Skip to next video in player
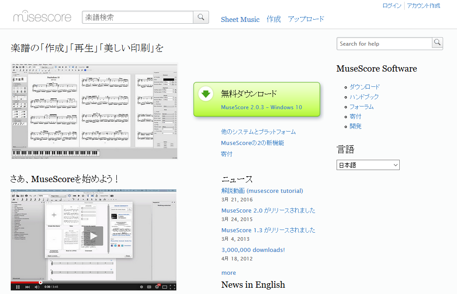 [27, 287]
